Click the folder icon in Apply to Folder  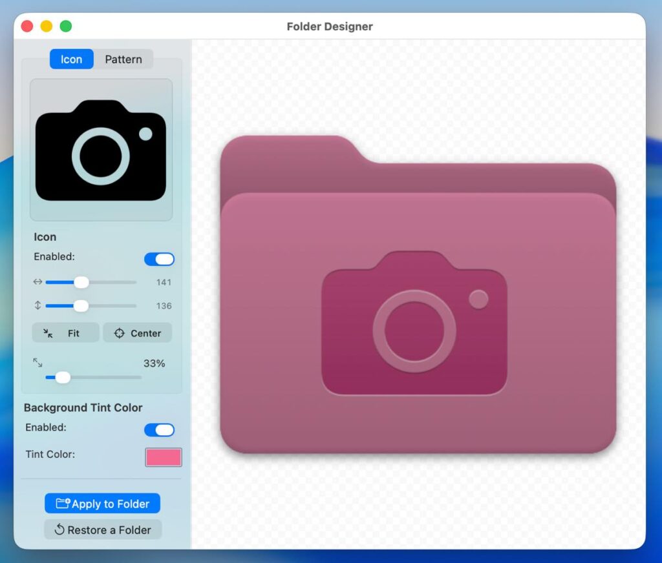[x=63, y=504]
